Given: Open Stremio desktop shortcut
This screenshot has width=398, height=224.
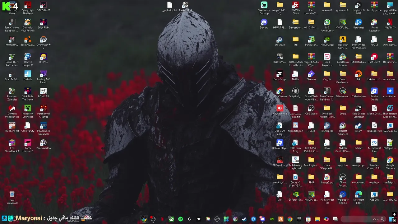Looking at the screenshot, I should 311,76.
